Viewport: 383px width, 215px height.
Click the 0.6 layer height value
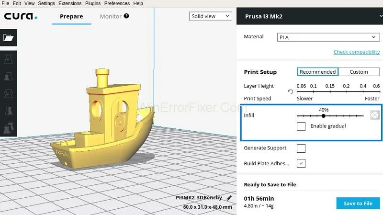[x=376, y=86]
